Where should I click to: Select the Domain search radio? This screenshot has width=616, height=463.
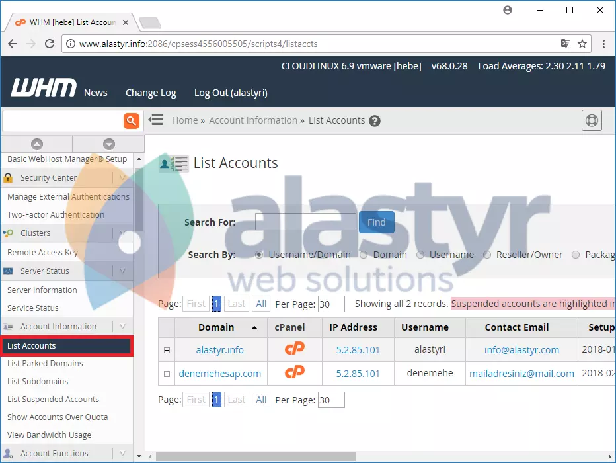point(364,255)
